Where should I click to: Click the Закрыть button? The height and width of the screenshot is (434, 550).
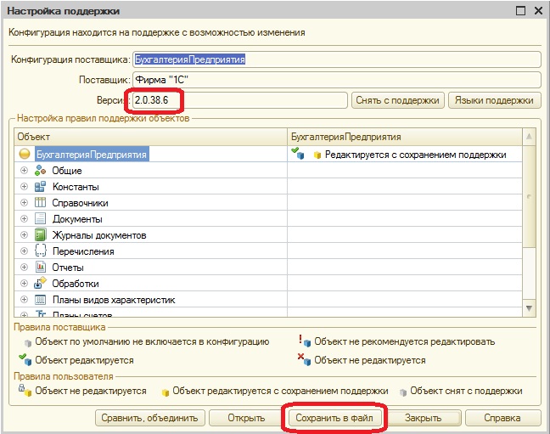(x=423, y=418)
